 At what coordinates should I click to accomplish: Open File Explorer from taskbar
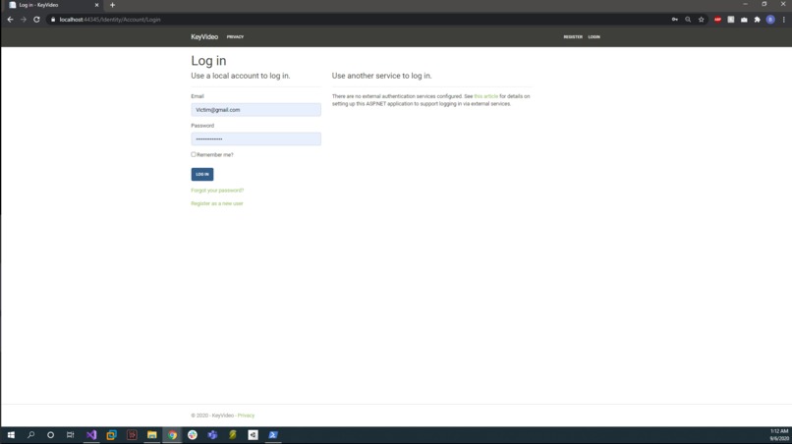pos(151,435)
